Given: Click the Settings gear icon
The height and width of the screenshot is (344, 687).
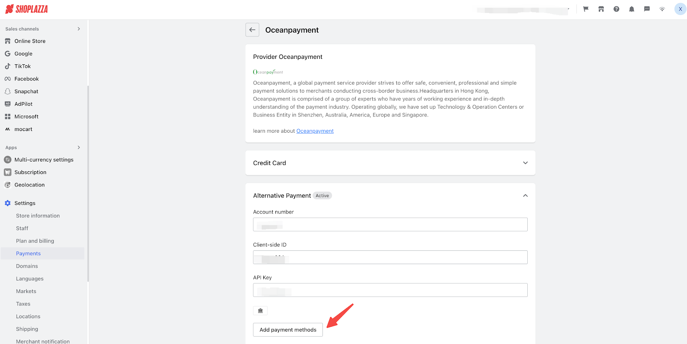Looking at the screenshot, I should (x=8, y=203).
